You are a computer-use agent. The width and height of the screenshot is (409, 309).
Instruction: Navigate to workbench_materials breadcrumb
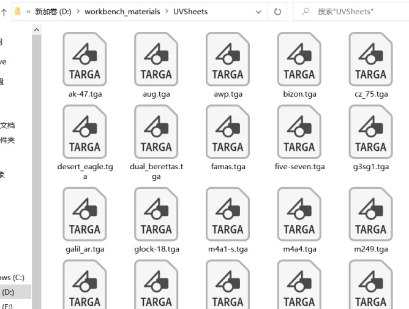click(122, 12)
